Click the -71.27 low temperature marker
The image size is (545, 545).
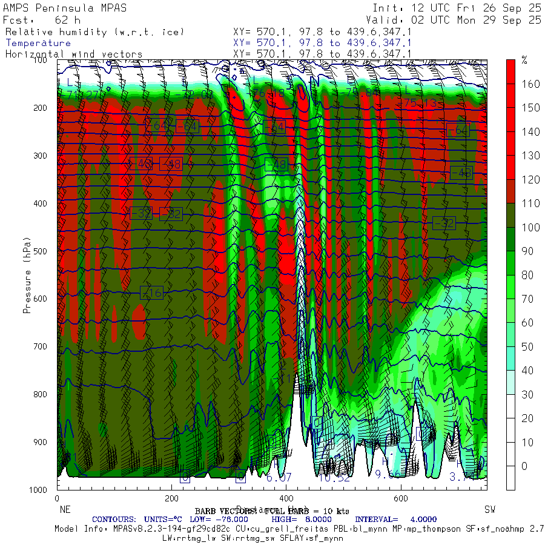pos(79,94)
